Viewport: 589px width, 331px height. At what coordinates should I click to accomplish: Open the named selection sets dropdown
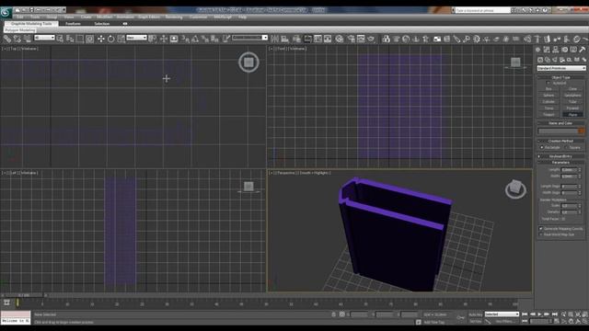(249, 38)
